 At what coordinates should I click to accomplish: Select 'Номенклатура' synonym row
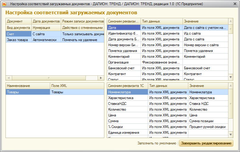click(x=168, y=92)
